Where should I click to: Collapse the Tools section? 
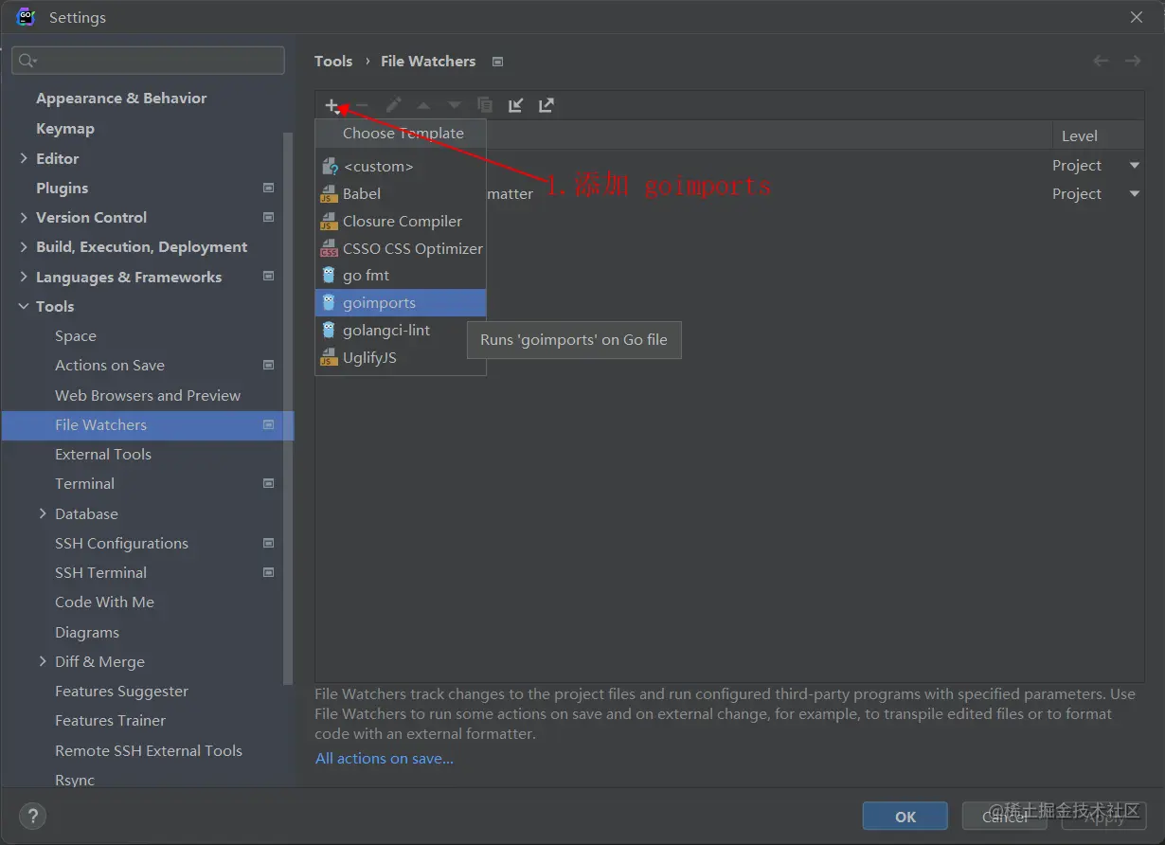pos(24,306)
